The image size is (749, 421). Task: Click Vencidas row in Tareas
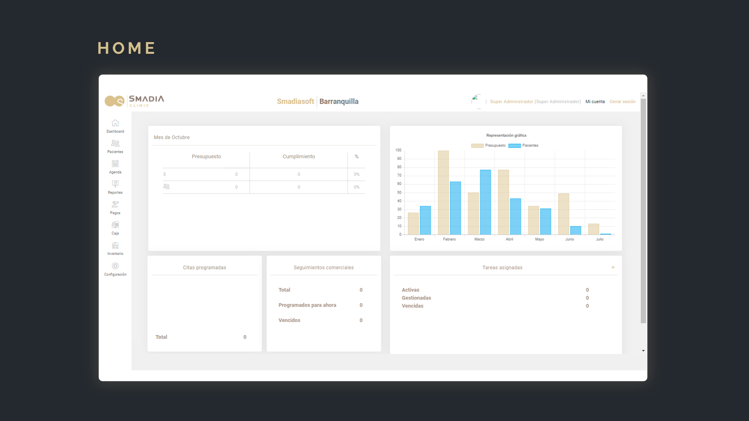pyautogui.click(x=495, y=306)
